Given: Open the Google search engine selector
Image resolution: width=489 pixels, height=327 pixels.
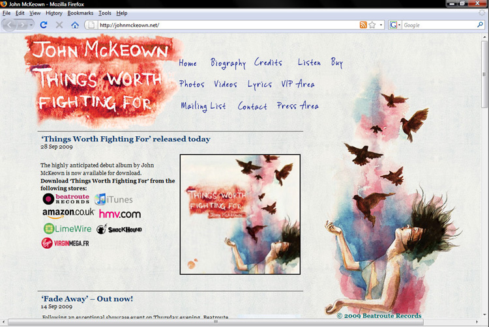Looking at the screenshot, I should [x=395, y=25].
